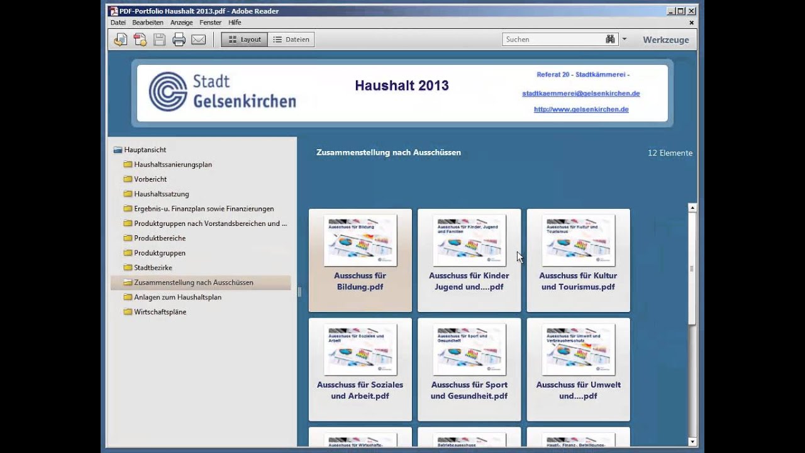Select the Ausschuss für Bildung.pdf thumbnail
The image size is (805, 453).
coord(360,240)
